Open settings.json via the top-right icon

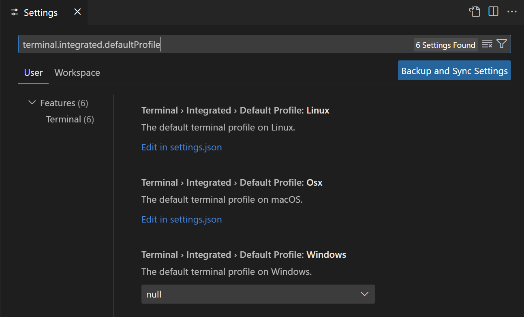click(474, 12)
